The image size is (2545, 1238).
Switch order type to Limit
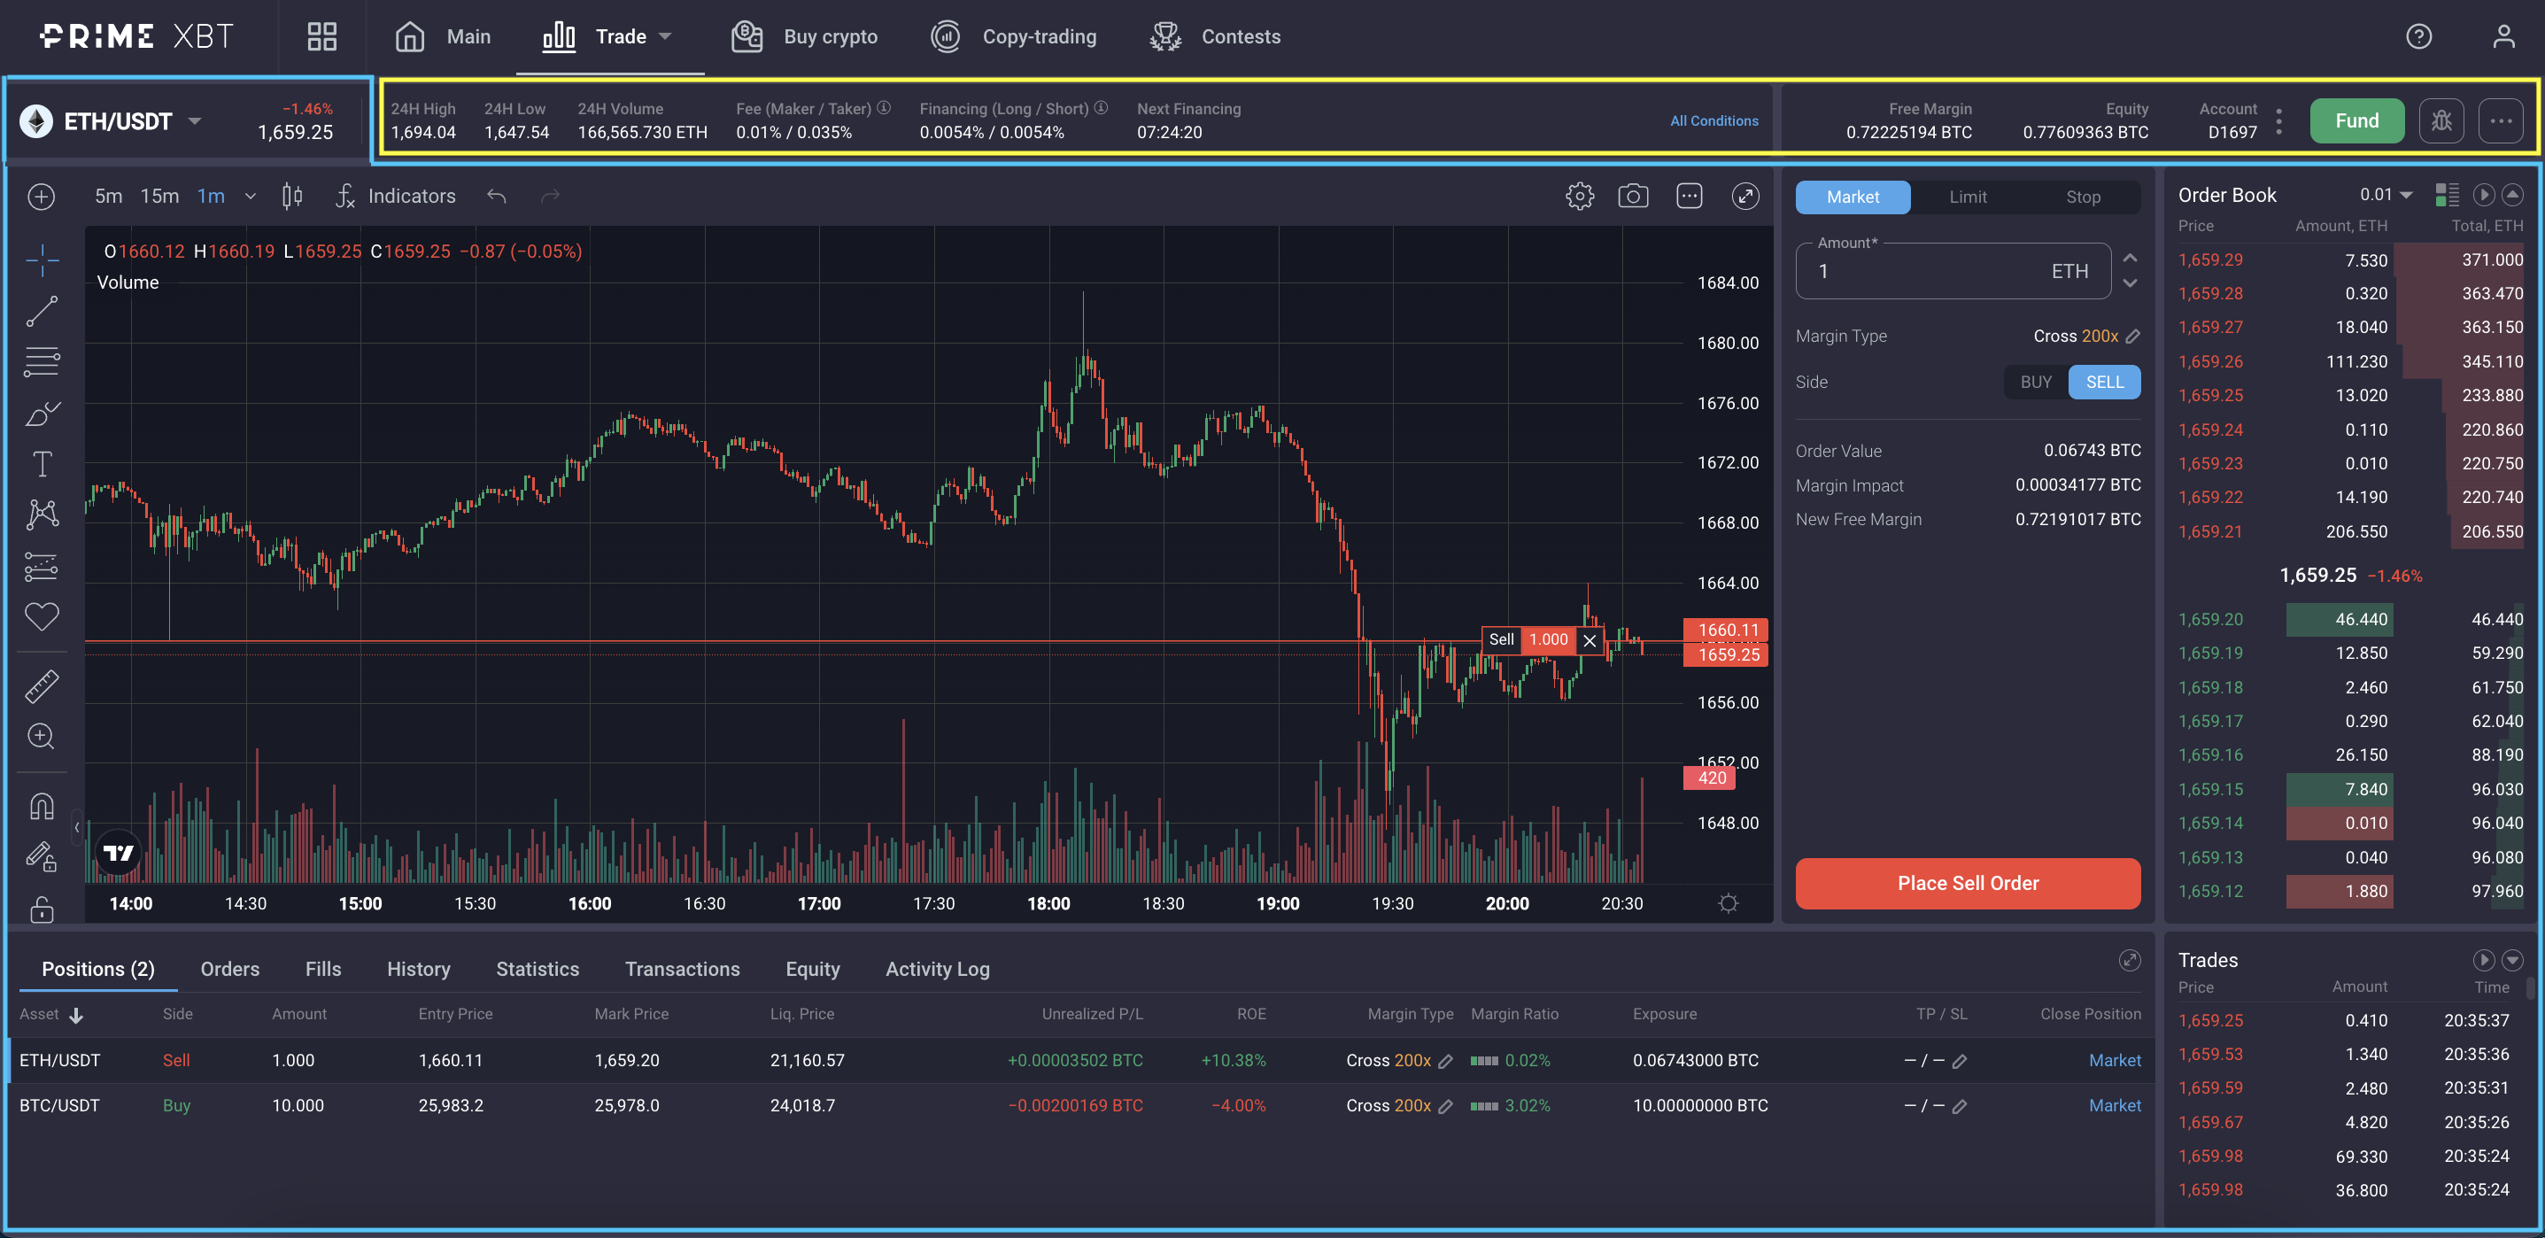1967,197
